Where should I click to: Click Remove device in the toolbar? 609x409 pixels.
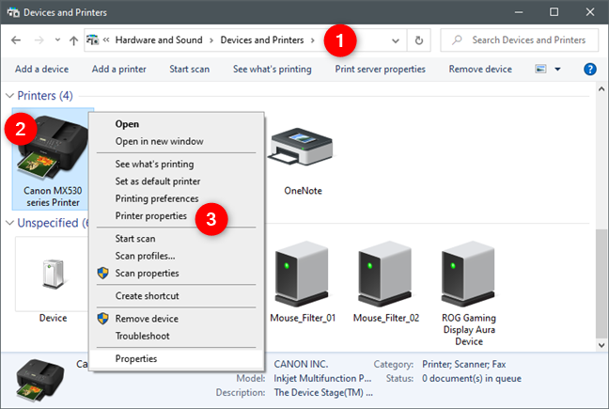point(480,70)
